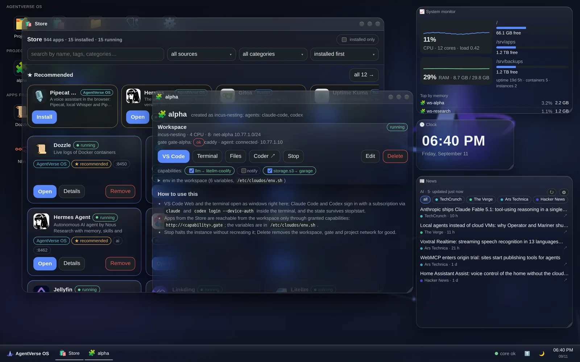Click the taskbar upload arrow tray icon
The width and height of the screenshot is (580, 362).
tap(527, 353)
